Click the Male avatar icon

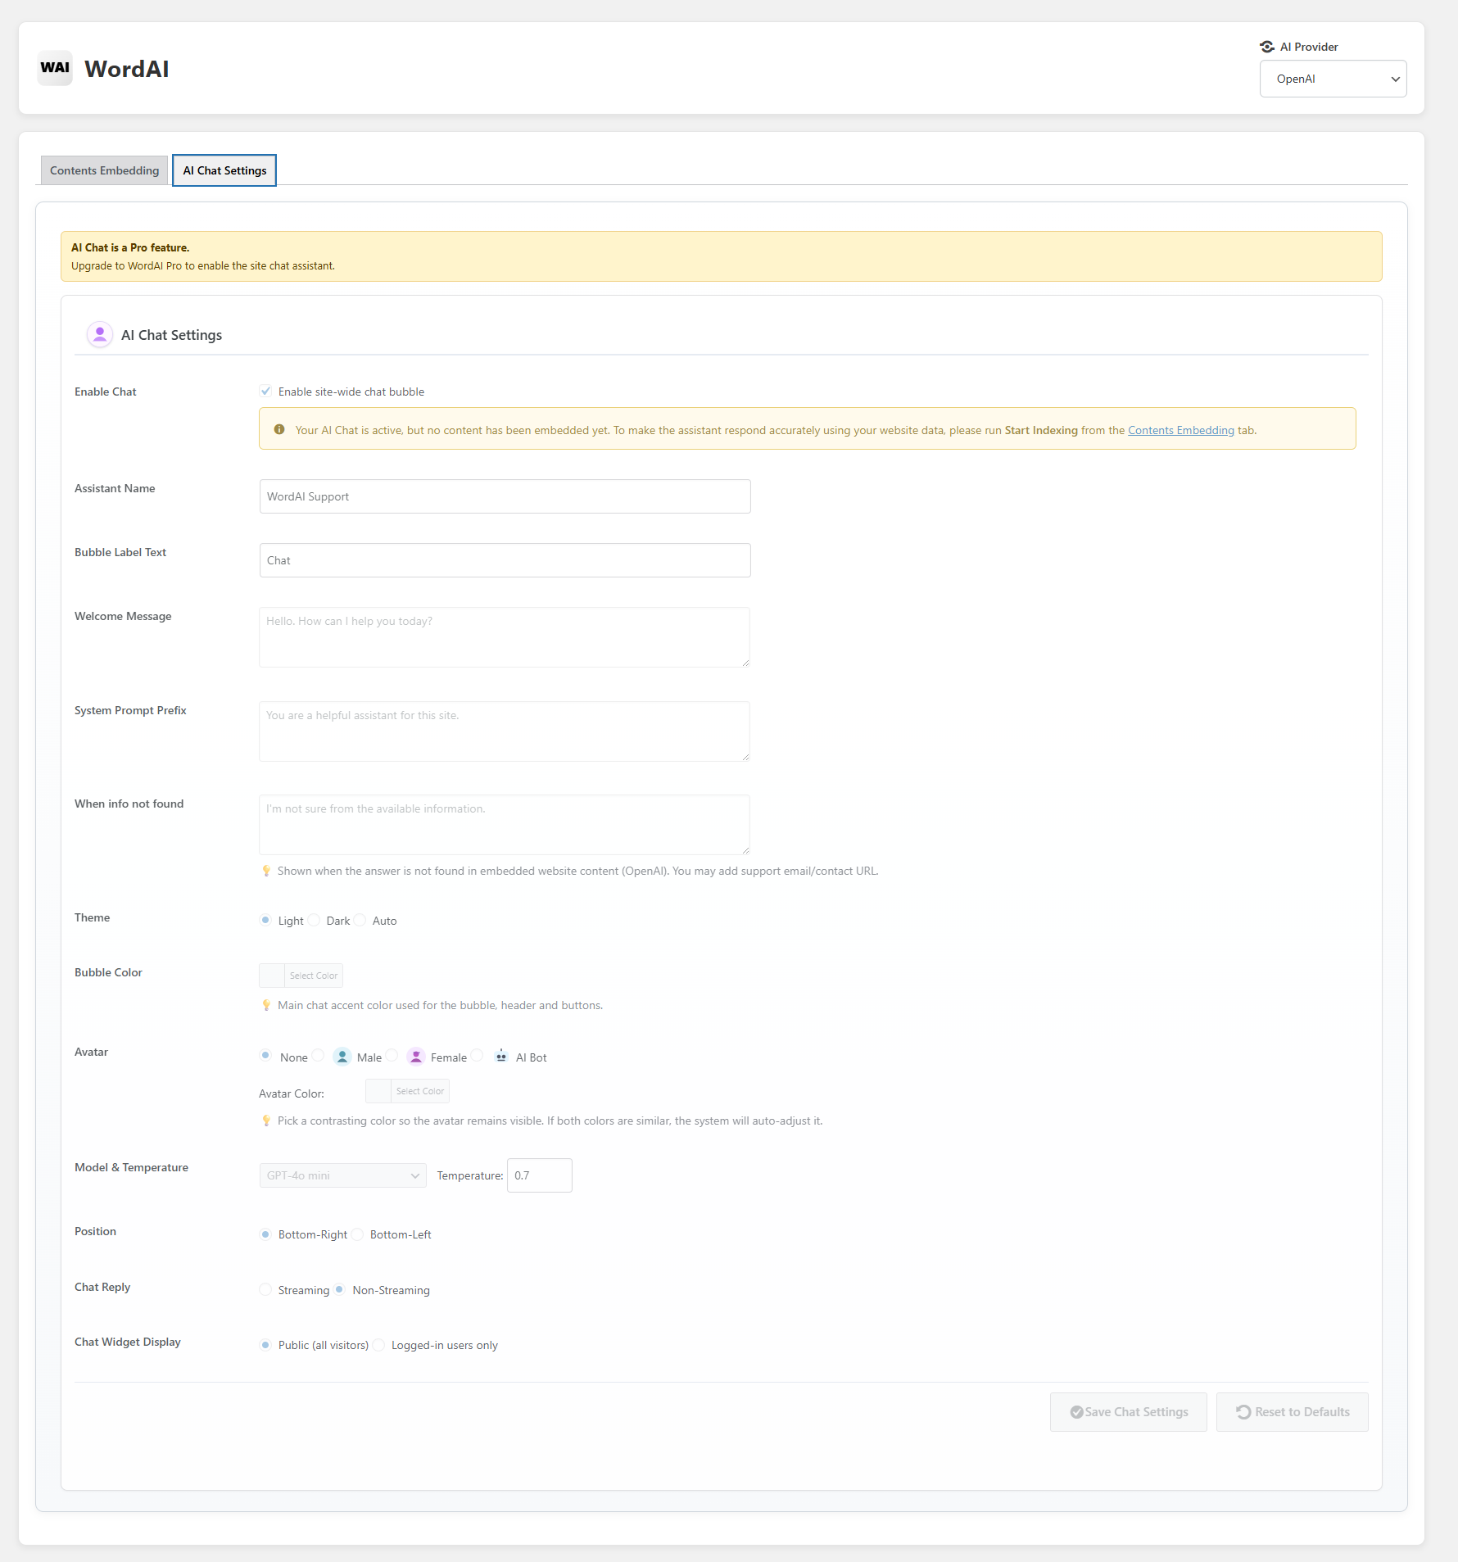tap(342, 1057)
